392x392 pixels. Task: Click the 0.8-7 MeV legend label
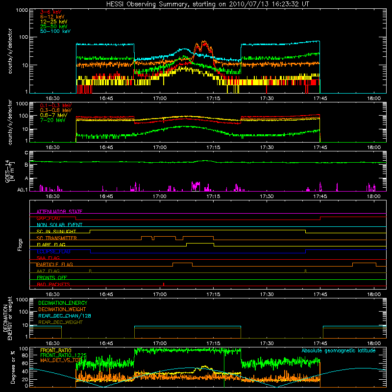(53, 115)
